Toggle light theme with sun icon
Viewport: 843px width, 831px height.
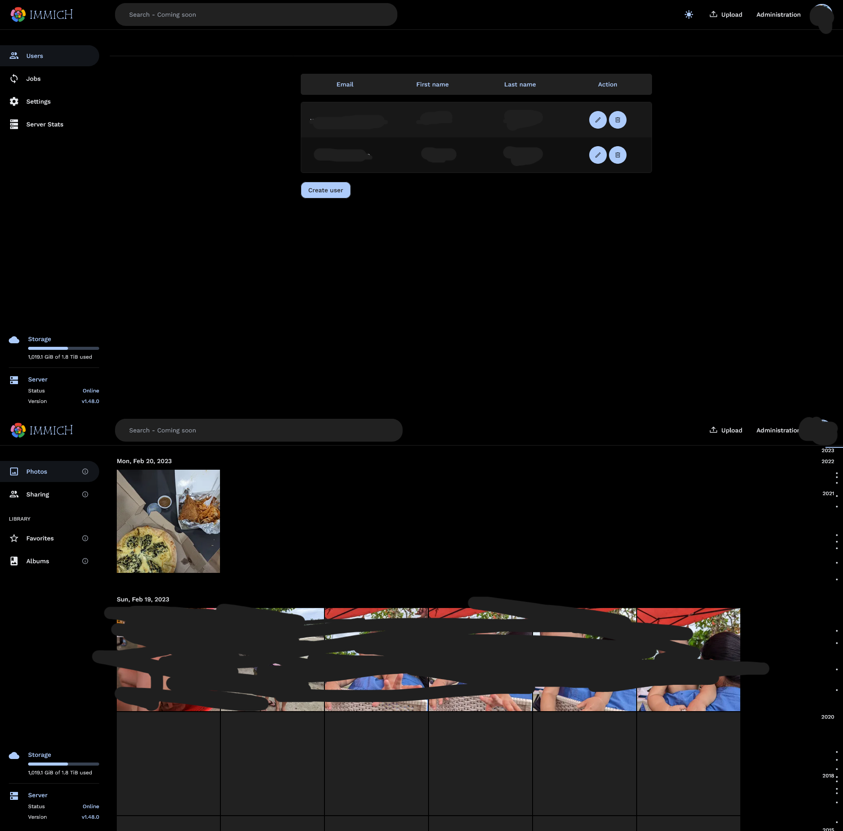point(688,14)
